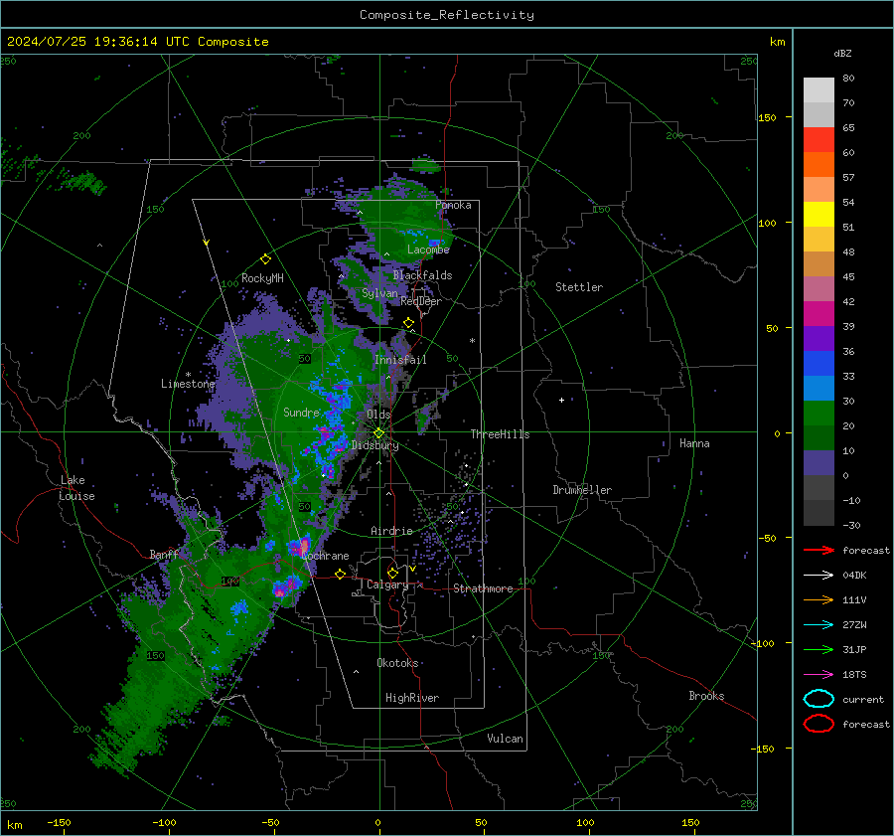Click the RockyMH label
The image size is (894, 836).
pyautogui.click(x=262, y=278)
